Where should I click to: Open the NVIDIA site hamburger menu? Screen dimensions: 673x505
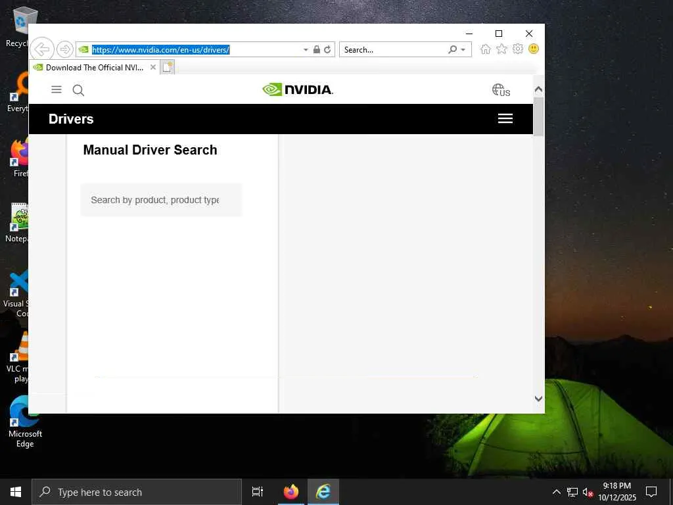click(57, 89)
